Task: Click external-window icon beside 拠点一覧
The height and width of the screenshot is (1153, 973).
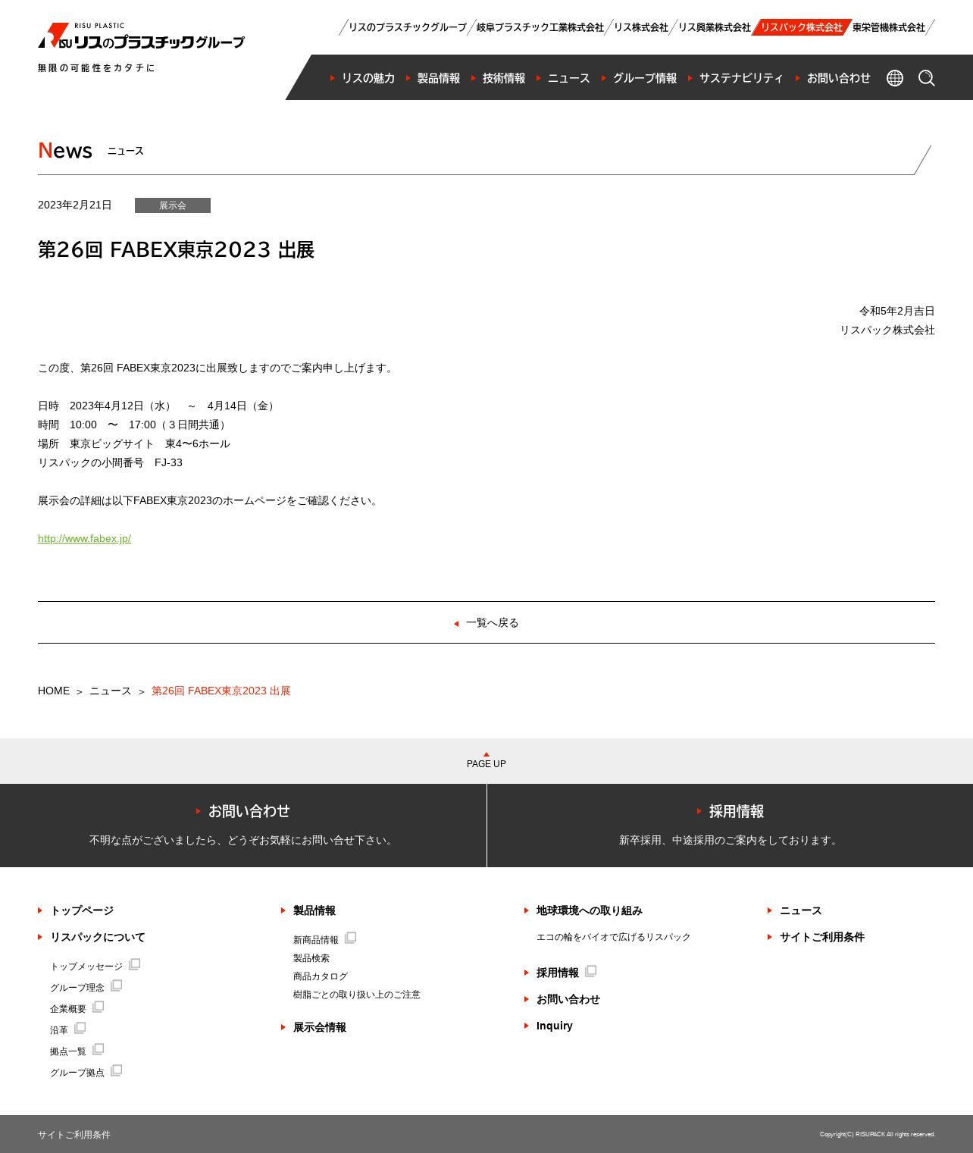Action: click(99, 1049)
